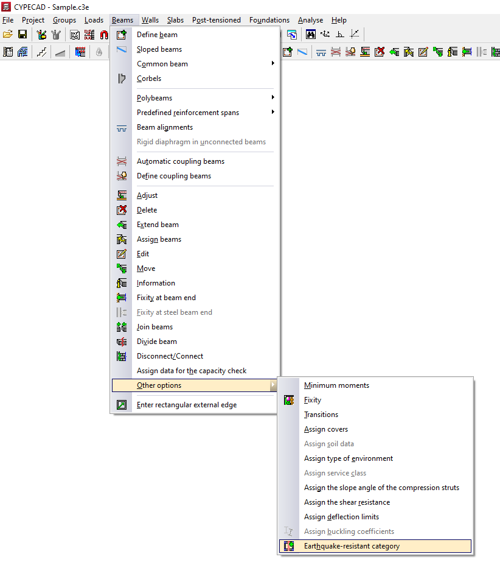Click the Define coupling beams icon
Viewport: 500px width, 568px height.
pyautogui.click(x=122, y=176)
